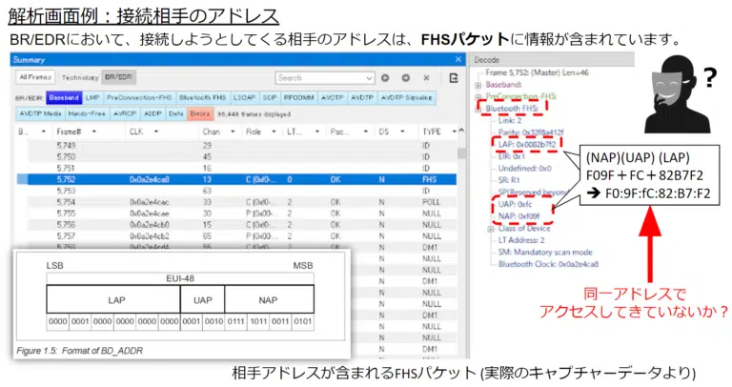Screen dimensions: 732x387
Task: Expand the Baseband node in Decode tree
Action: point(478,84)
